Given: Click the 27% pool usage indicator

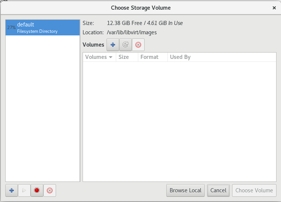Looking at the screenshot, I should click(x=11, y=28).
